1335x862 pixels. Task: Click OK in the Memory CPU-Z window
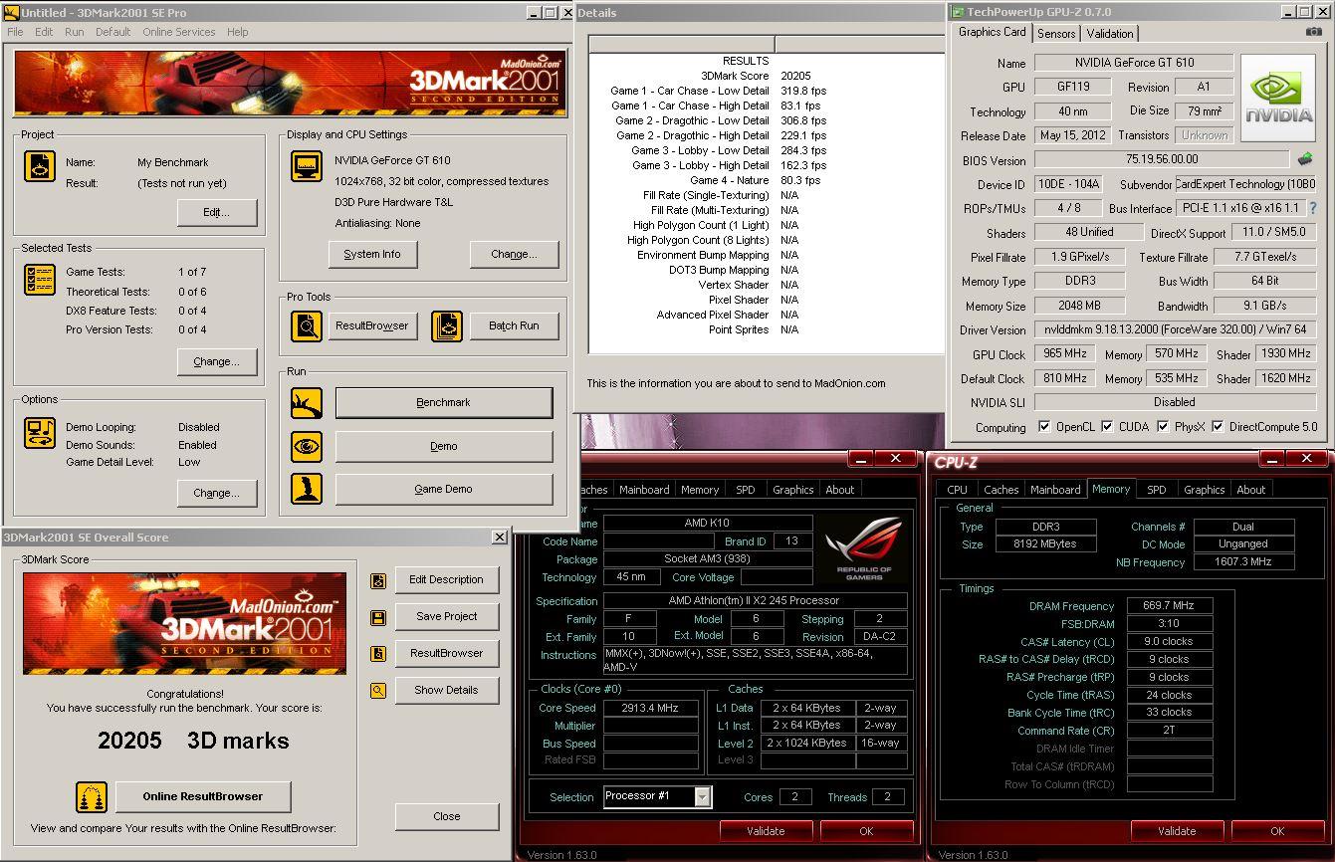pos(1277,831)
